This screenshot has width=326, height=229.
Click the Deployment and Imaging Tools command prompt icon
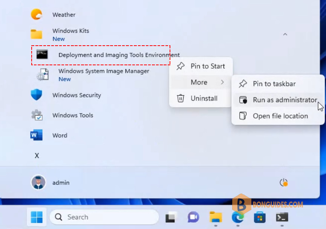42,55
